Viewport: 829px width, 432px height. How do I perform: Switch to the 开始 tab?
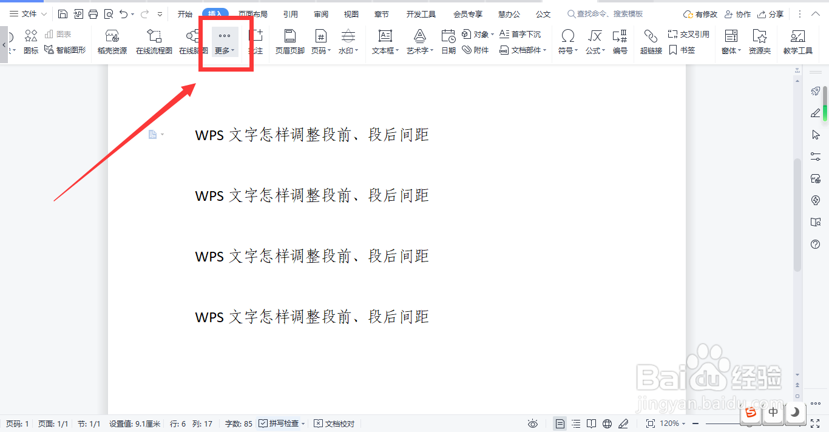click(185, 14)
